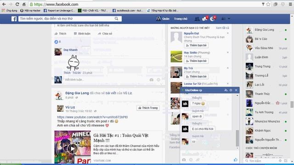Close the GtaOnline rp chat window
294x165 pixels.
236,90
